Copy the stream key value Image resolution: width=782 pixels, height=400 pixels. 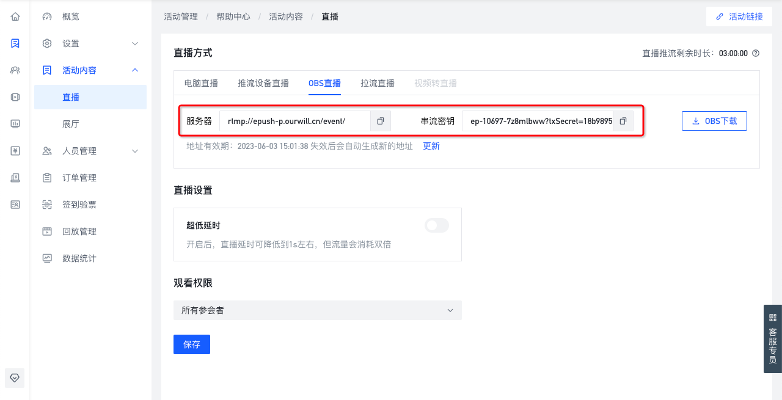pyautogui.click(x=623, y=121)
